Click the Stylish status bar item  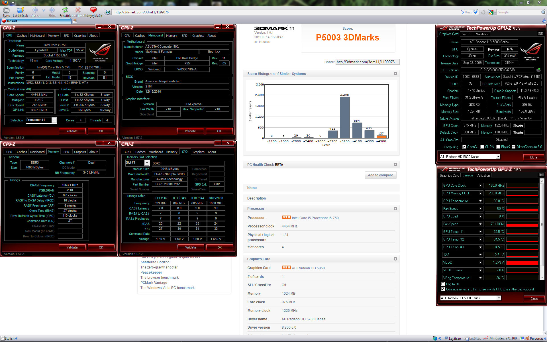click(x=9, y=338)
